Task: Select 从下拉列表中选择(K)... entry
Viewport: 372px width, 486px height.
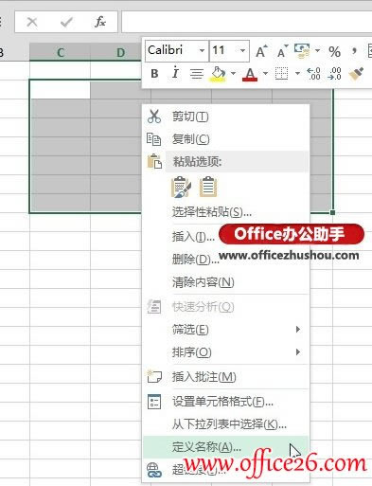Action: pos(225,424)
